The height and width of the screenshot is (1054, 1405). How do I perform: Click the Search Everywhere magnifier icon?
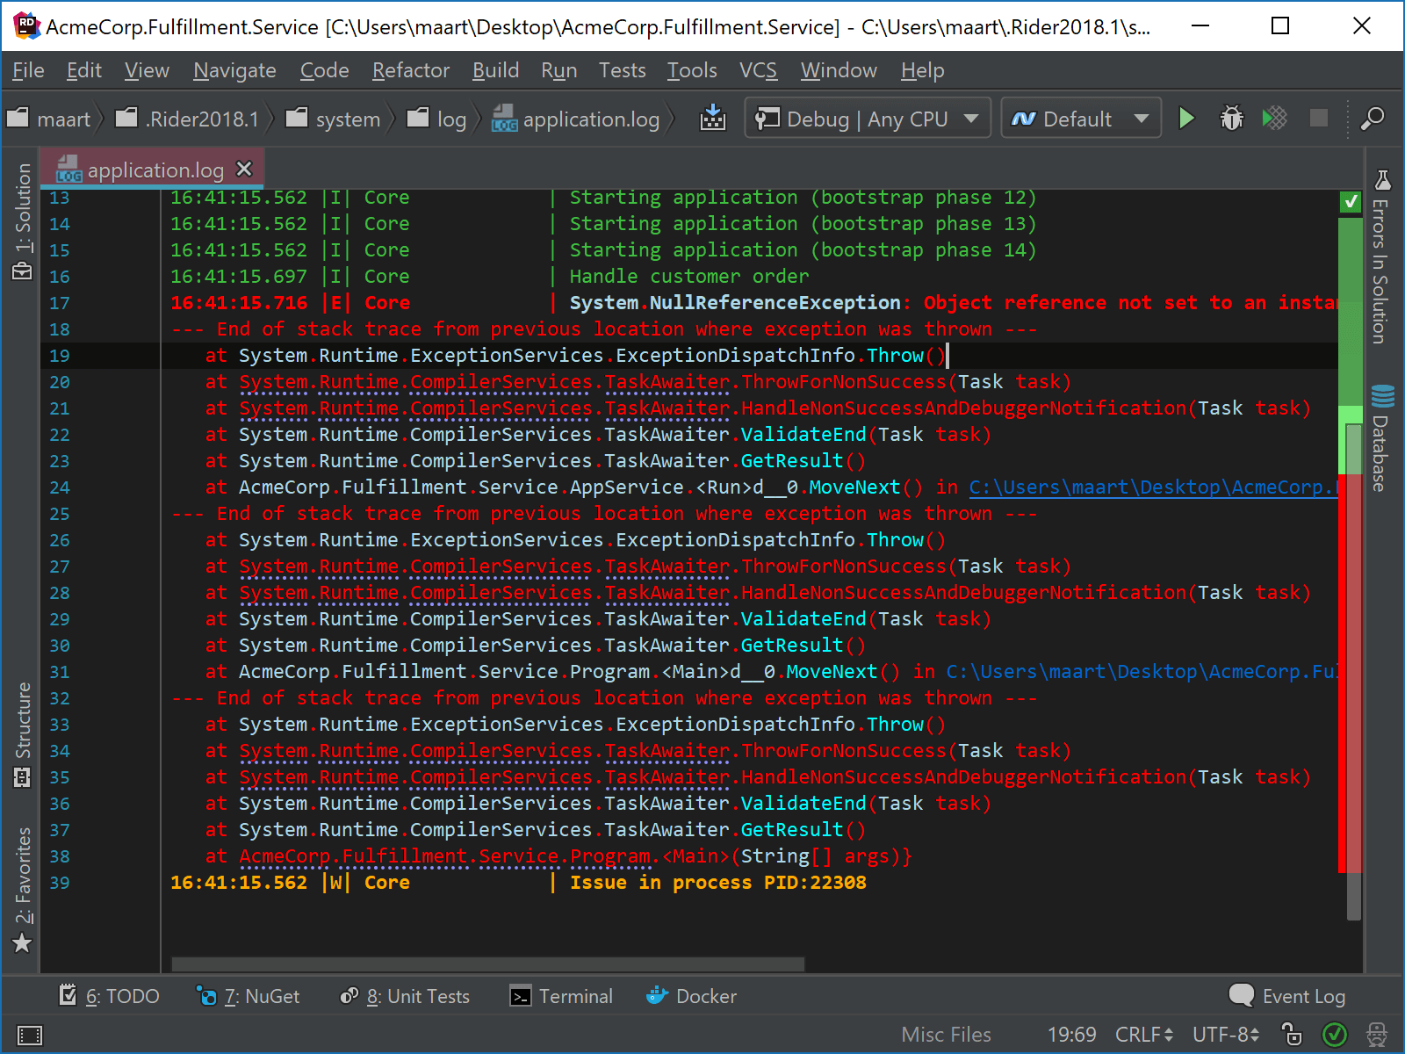pyautogui.click(x=1373, y=118)
